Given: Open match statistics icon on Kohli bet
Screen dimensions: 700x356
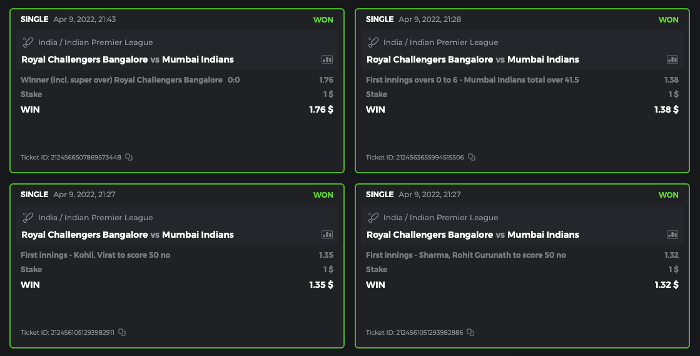Looking at the screenshot, I should point(327,235).
